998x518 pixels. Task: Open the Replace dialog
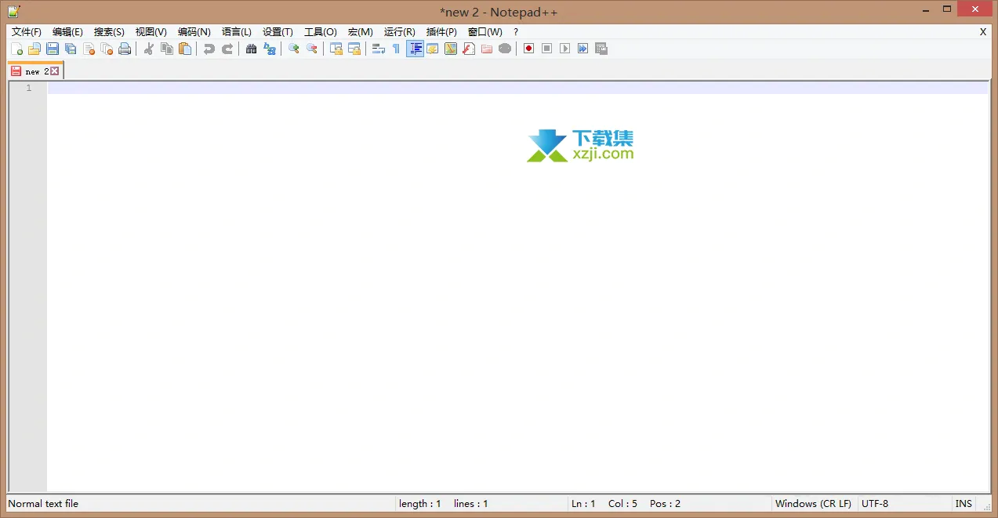[x=270, y=49]
